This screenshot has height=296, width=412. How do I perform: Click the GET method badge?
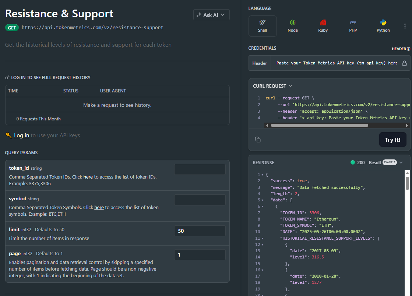(x=12, y=28)
